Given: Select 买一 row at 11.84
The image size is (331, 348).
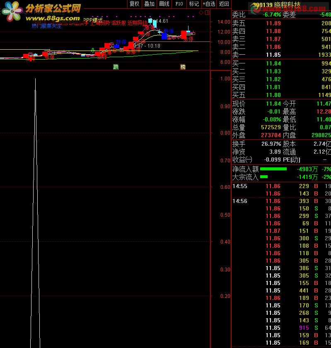Looking at the screenshot, I should click(x=281, y=63).
